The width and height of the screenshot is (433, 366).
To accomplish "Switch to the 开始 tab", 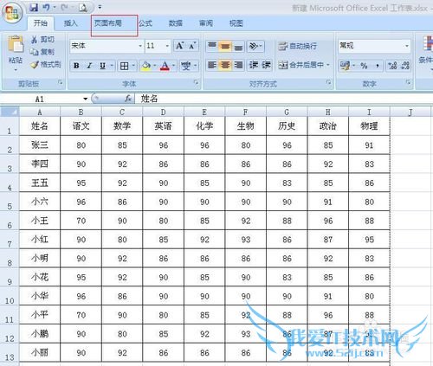I will (41, 23).
